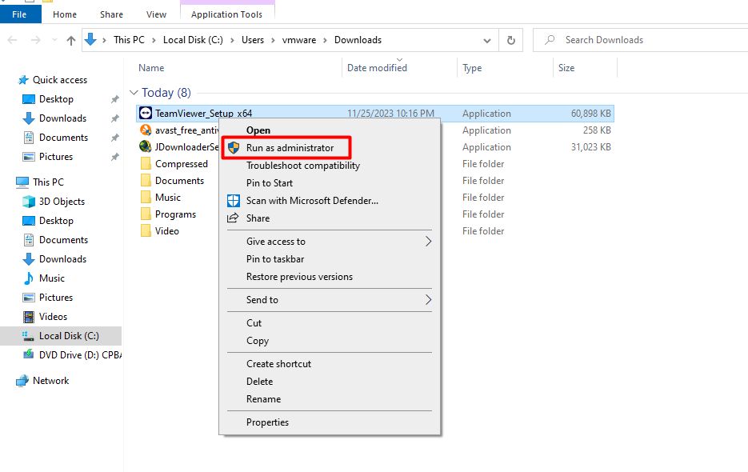748x472 pixels.
Task: Sort by the Type column header
Action: pyautogui.click(x=472, y=68)
